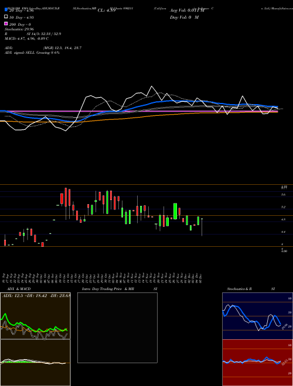The width and height of the screenshot is (293, 386).
Task: Click the 5.6 price axis label
Action: click(284, 195)
